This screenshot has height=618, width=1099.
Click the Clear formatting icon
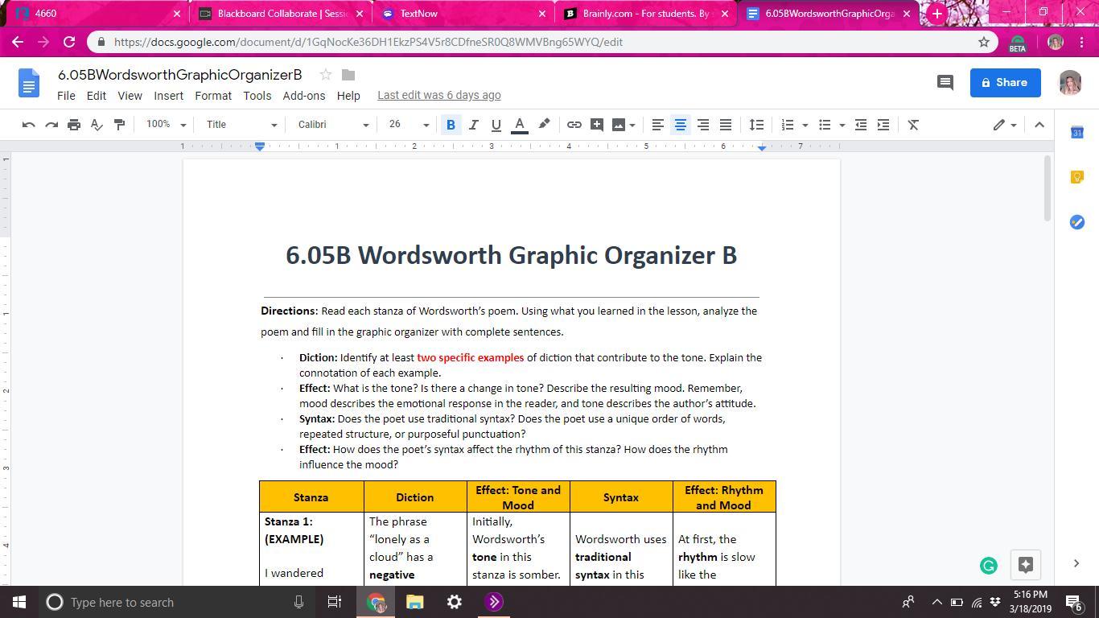(913, 125)
